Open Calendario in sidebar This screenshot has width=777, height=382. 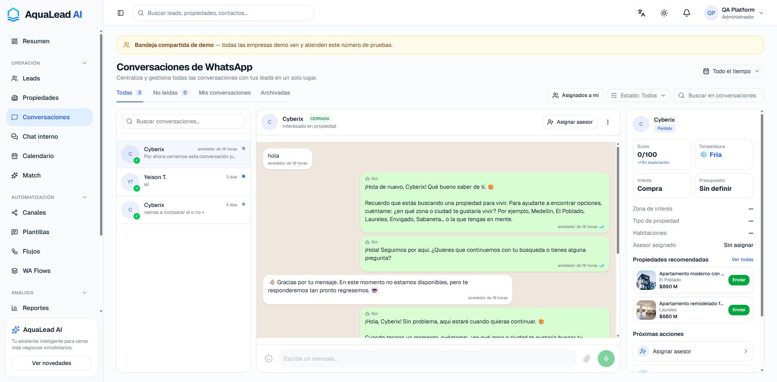point(49,156)
